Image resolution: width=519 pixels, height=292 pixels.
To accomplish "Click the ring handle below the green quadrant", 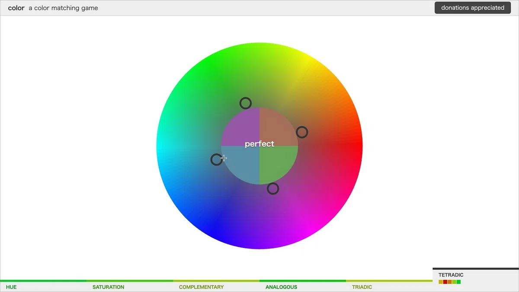I will pos(273,188).
